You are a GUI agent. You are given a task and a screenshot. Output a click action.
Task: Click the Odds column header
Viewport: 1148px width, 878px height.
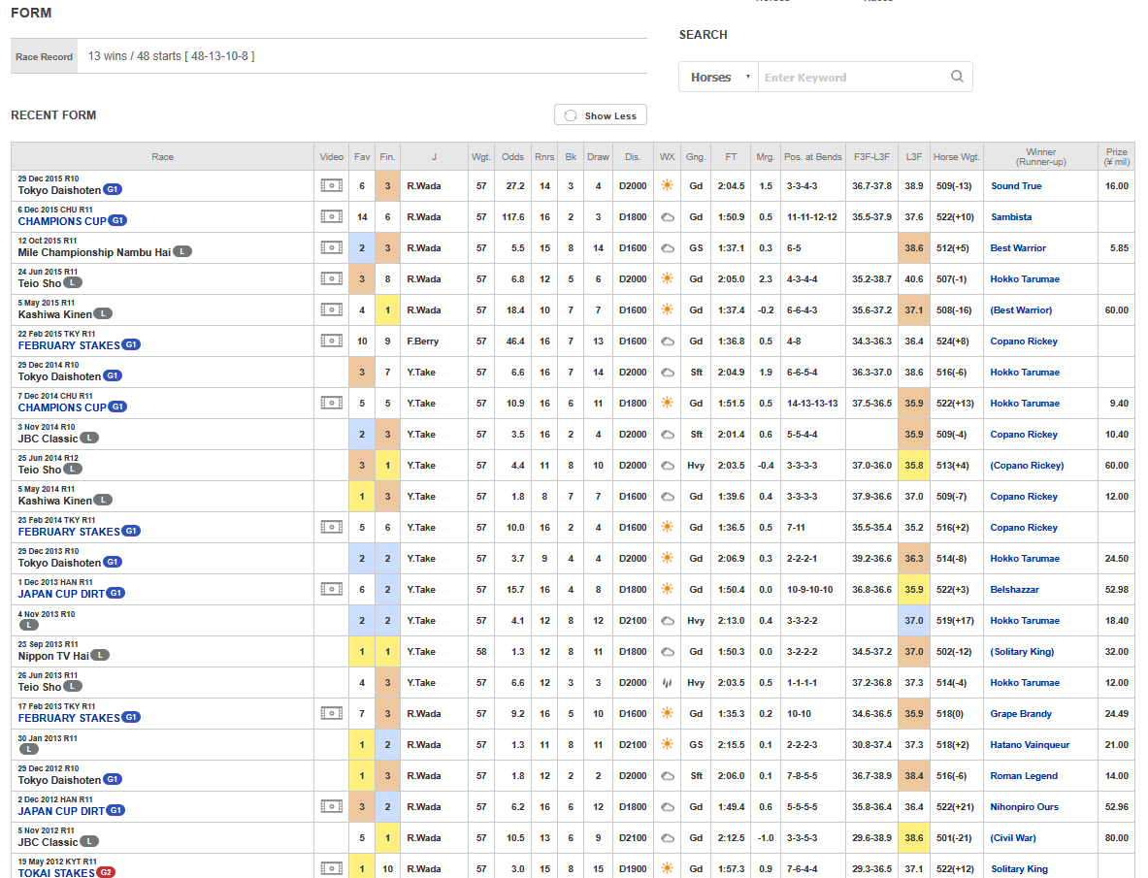click(512, 156)
